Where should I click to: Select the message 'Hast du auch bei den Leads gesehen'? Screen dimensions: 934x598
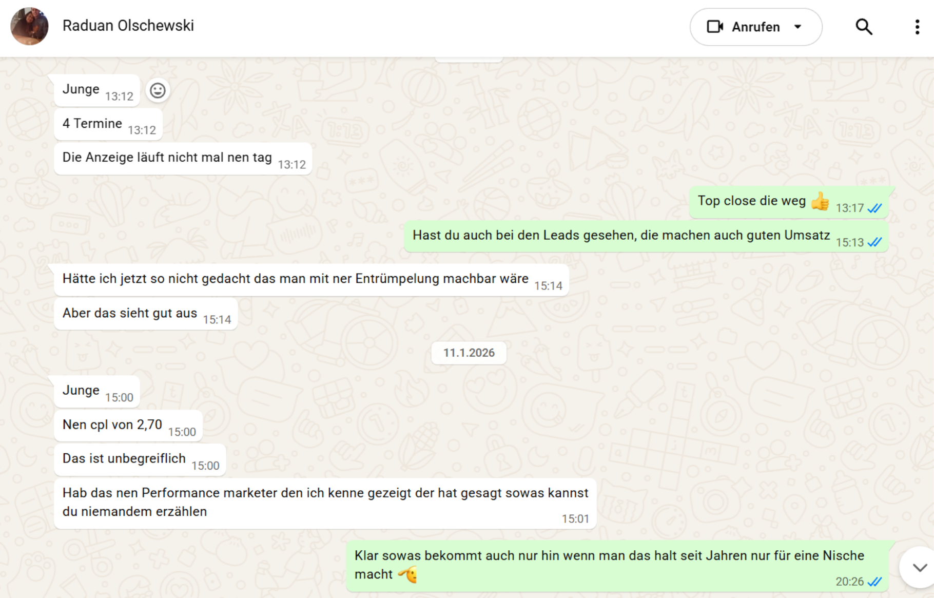(x=646, y=237)
